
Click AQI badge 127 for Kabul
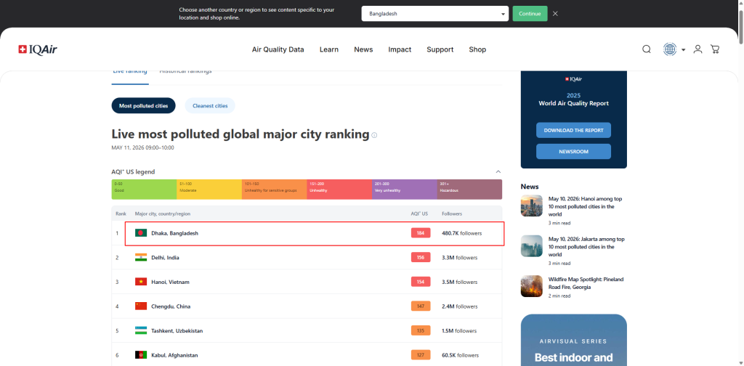tap(421, 355)
